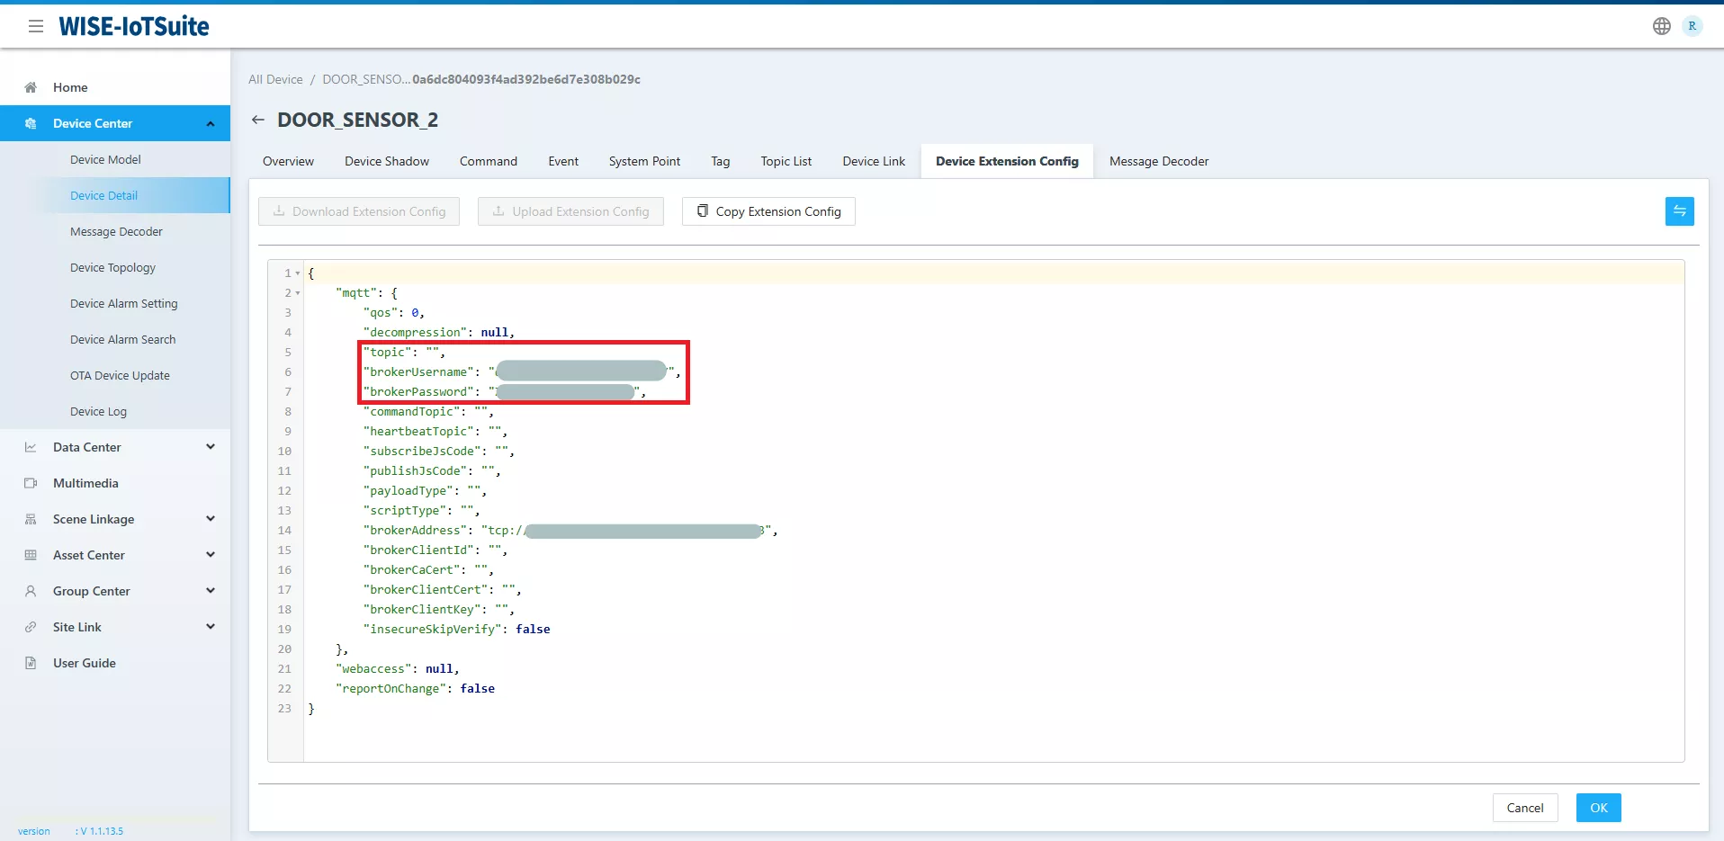
Task: Open the user avatar R
Action: point(1693,26)
